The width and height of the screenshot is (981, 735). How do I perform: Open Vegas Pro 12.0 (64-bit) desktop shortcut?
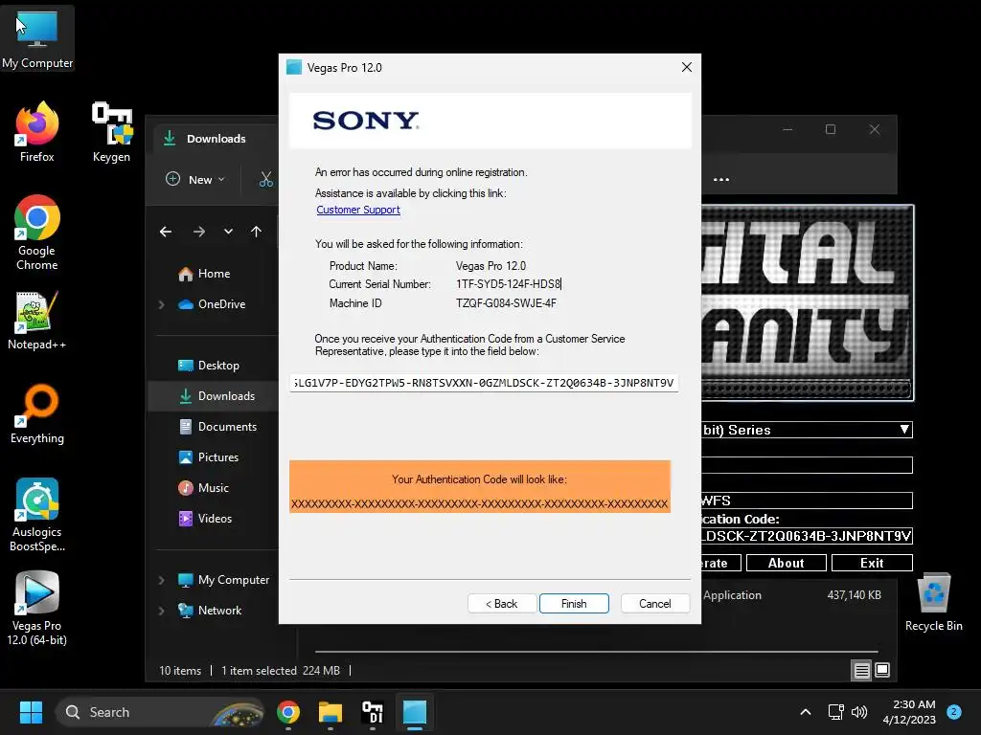[37, 609]
